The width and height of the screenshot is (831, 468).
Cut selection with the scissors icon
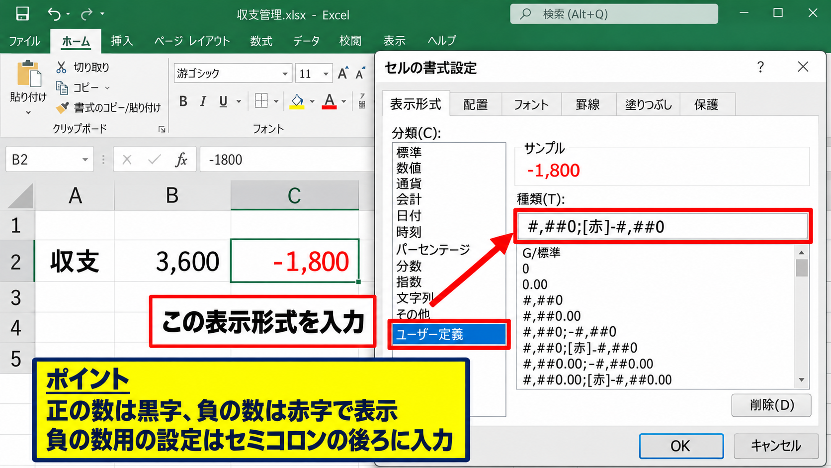pyautogui.click(x=62, y=67)
